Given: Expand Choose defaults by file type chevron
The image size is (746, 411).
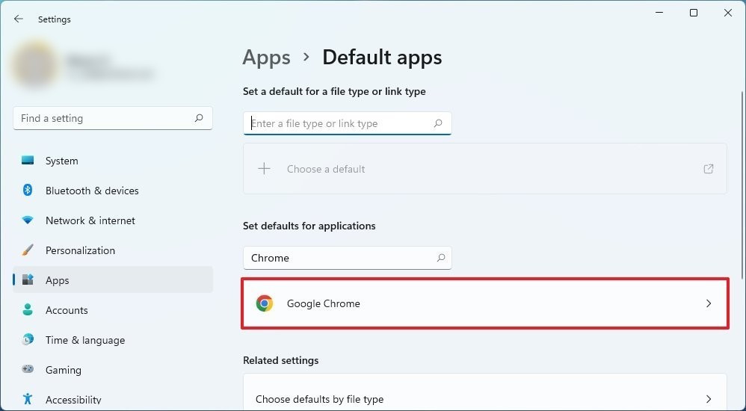Looking at the screenshot, I should pyautogui.click(x=709, y=398).
